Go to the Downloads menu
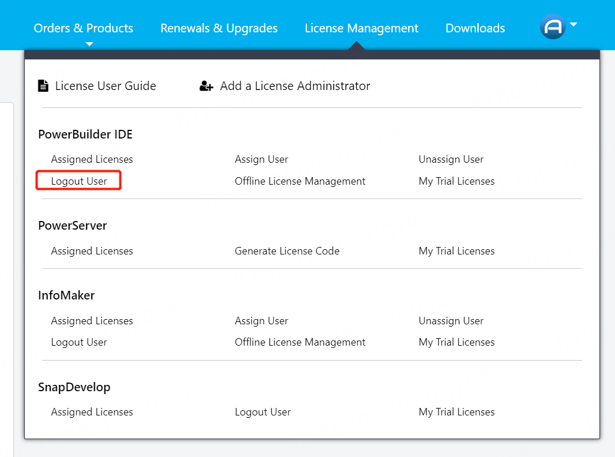 tap(475, 28)
